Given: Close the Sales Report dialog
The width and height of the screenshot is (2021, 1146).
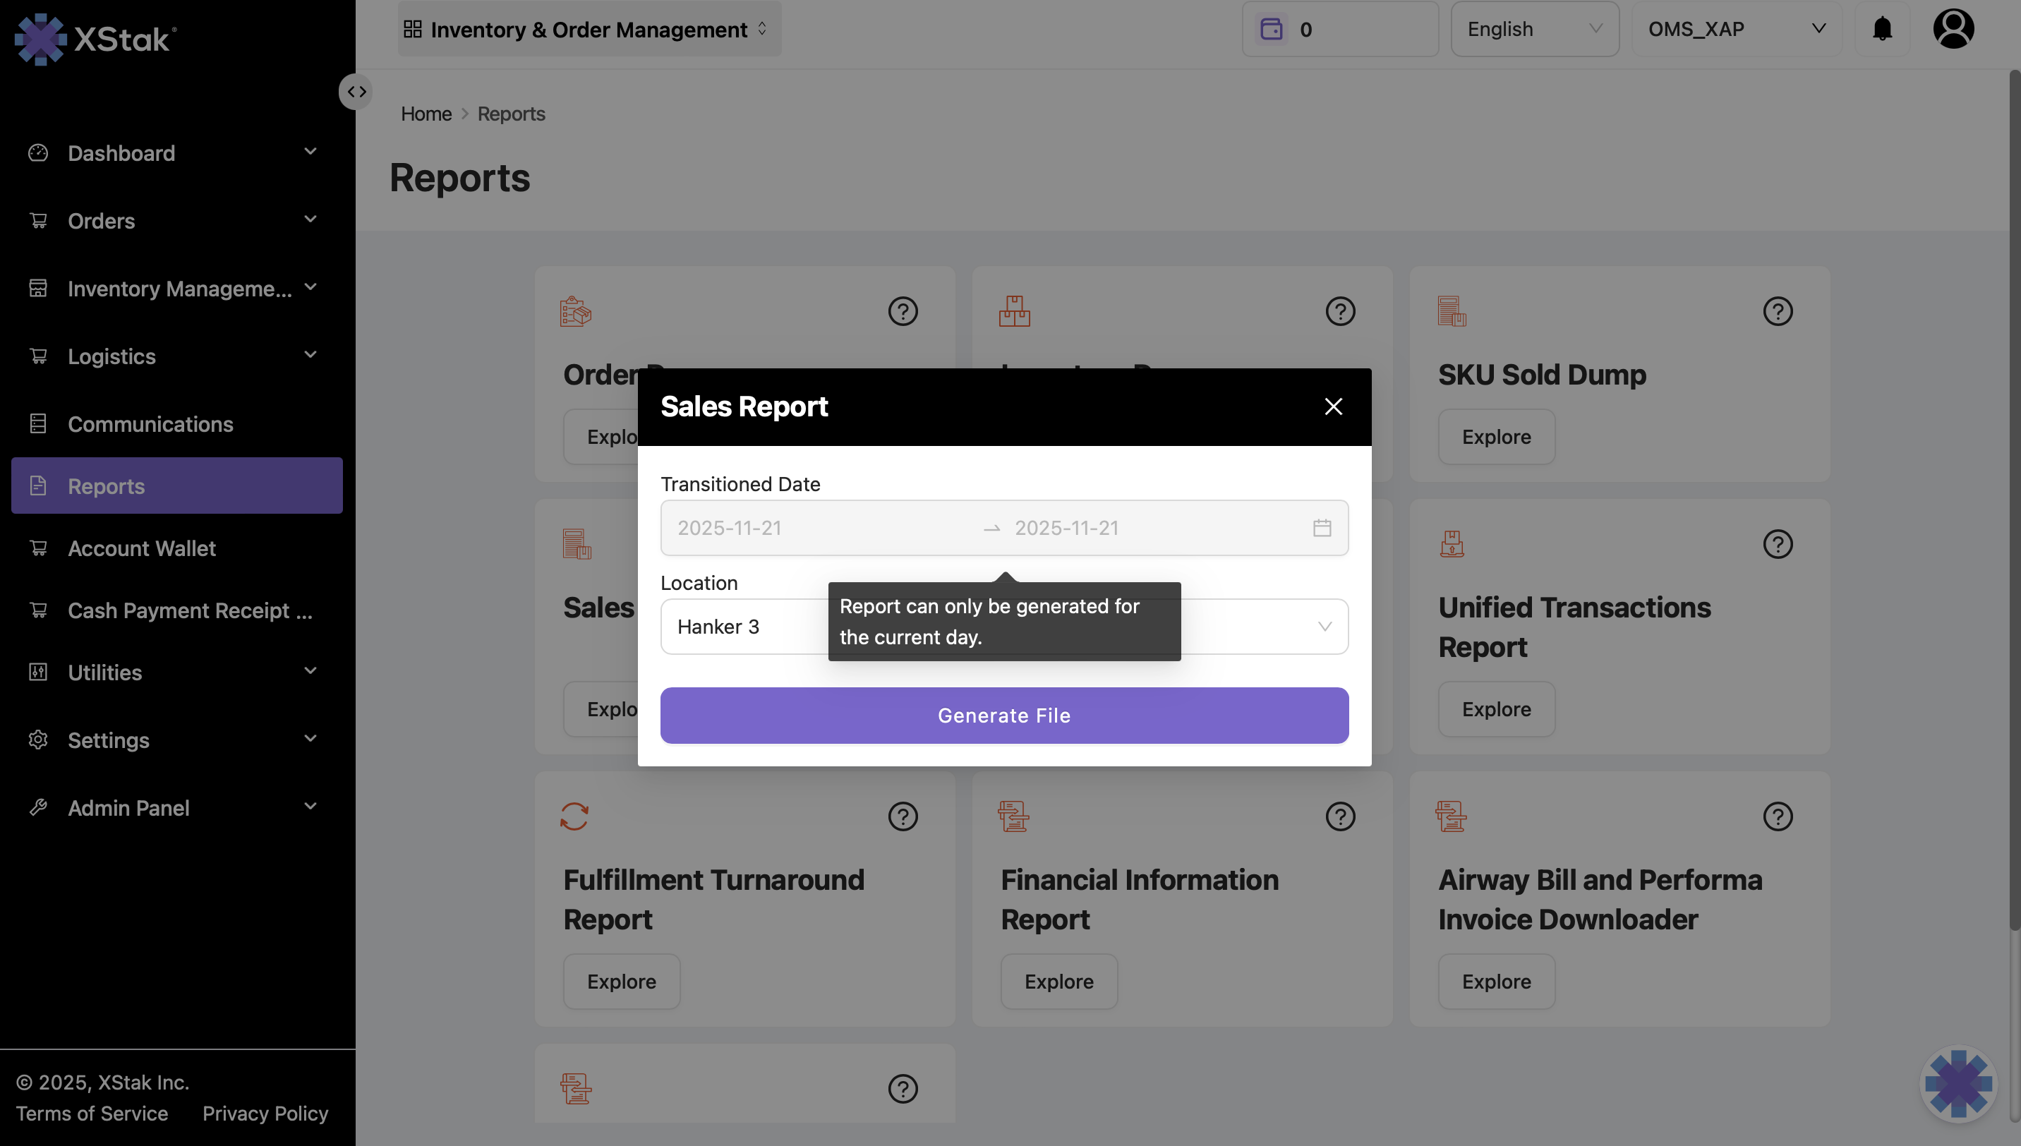Looking at the screenshot, I should [x=1332, y=406].
